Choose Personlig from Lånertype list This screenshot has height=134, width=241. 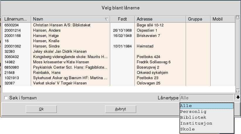point(206,112)
